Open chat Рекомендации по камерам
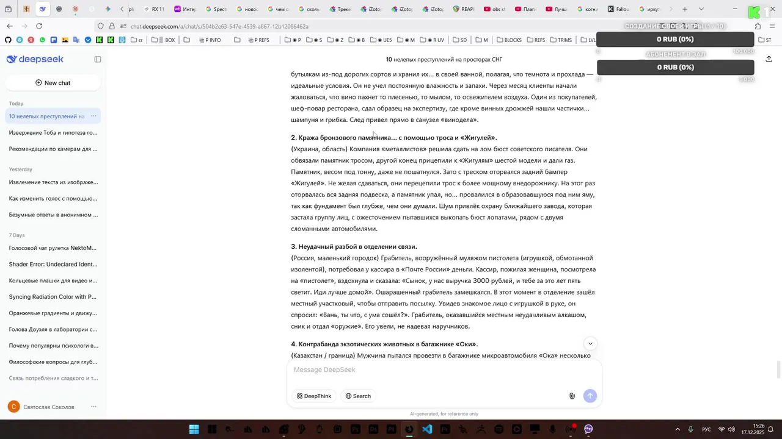Image resolution: width=782 pixels, height=439 pixels. pyautogui.click(x=53, y=149)
